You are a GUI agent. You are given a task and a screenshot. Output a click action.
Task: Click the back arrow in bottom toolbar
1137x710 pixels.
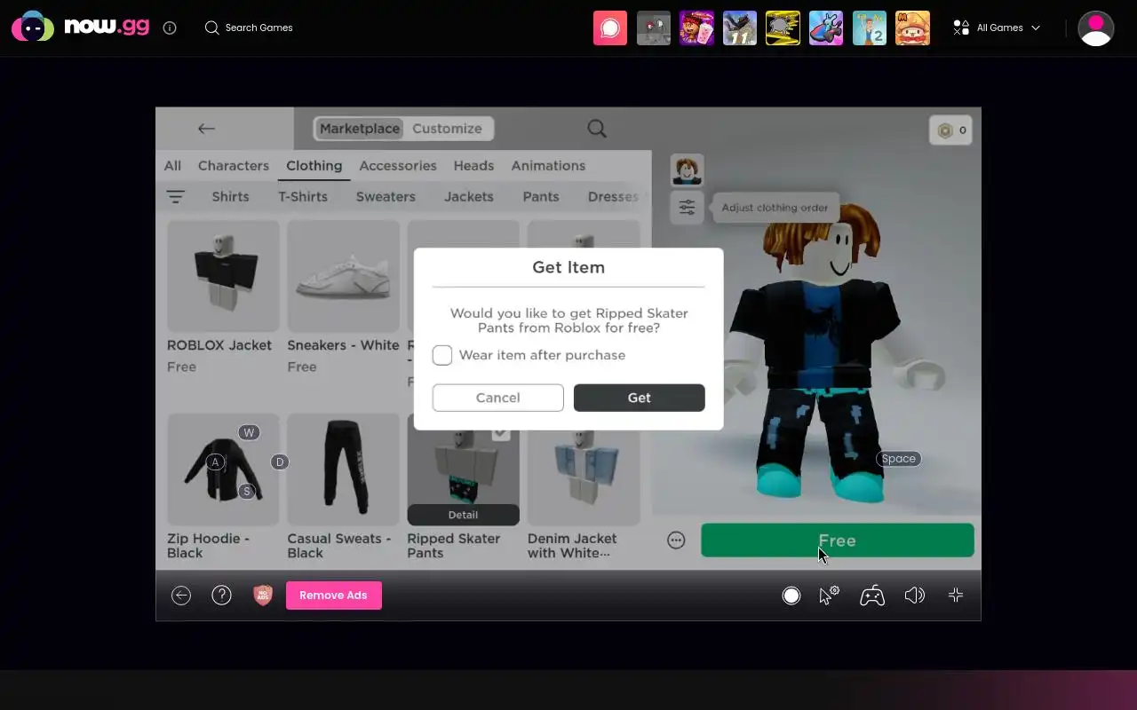coord(181,596)
